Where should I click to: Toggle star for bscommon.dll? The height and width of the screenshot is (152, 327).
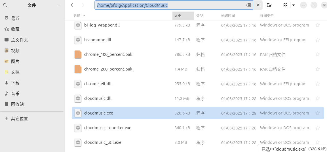[x=318, y=40]
